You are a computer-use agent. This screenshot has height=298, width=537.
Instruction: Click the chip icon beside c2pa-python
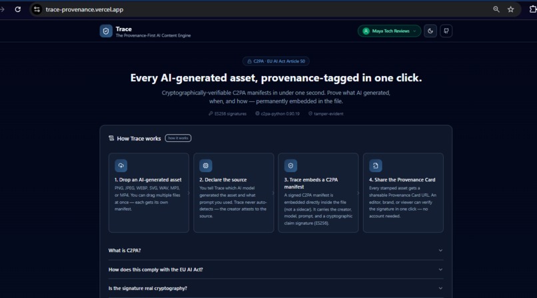point(257,113)
